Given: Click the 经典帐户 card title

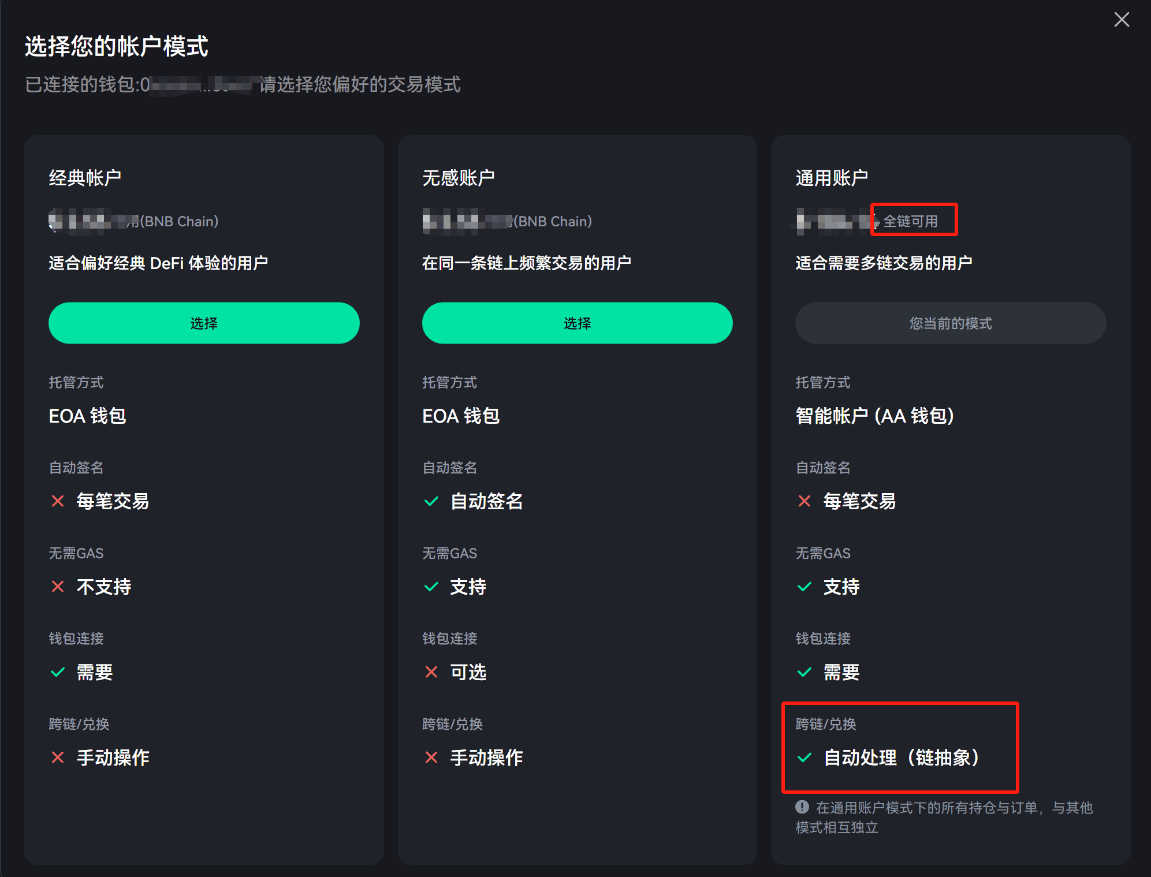Looking at the screenshot, I should [x=85, y=178].
